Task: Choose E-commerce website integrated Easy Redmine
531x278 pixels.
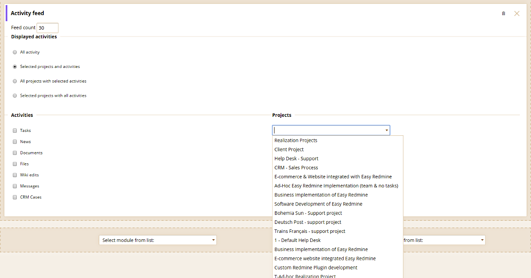Action: point(338,259)
